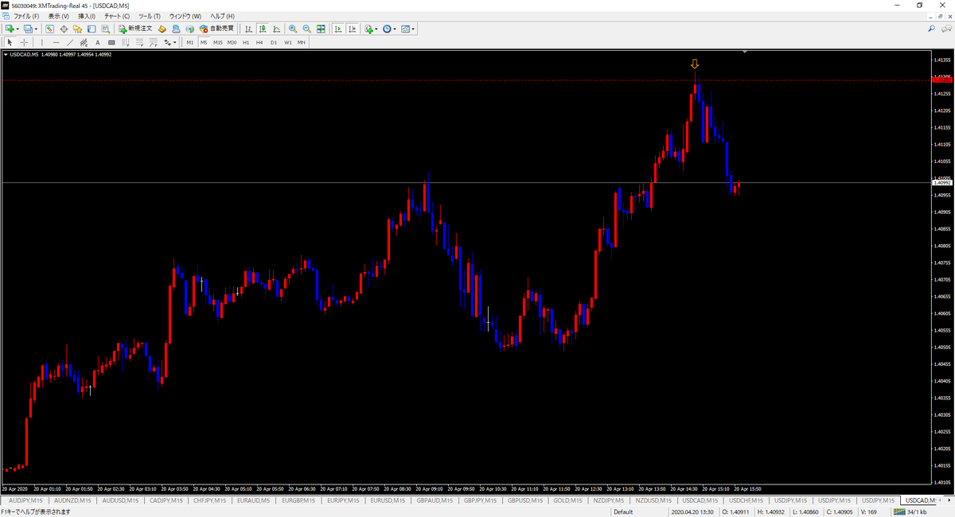Click the Default profile in status bar
Screen dimensions: 955x517
(x=623, y=512)
